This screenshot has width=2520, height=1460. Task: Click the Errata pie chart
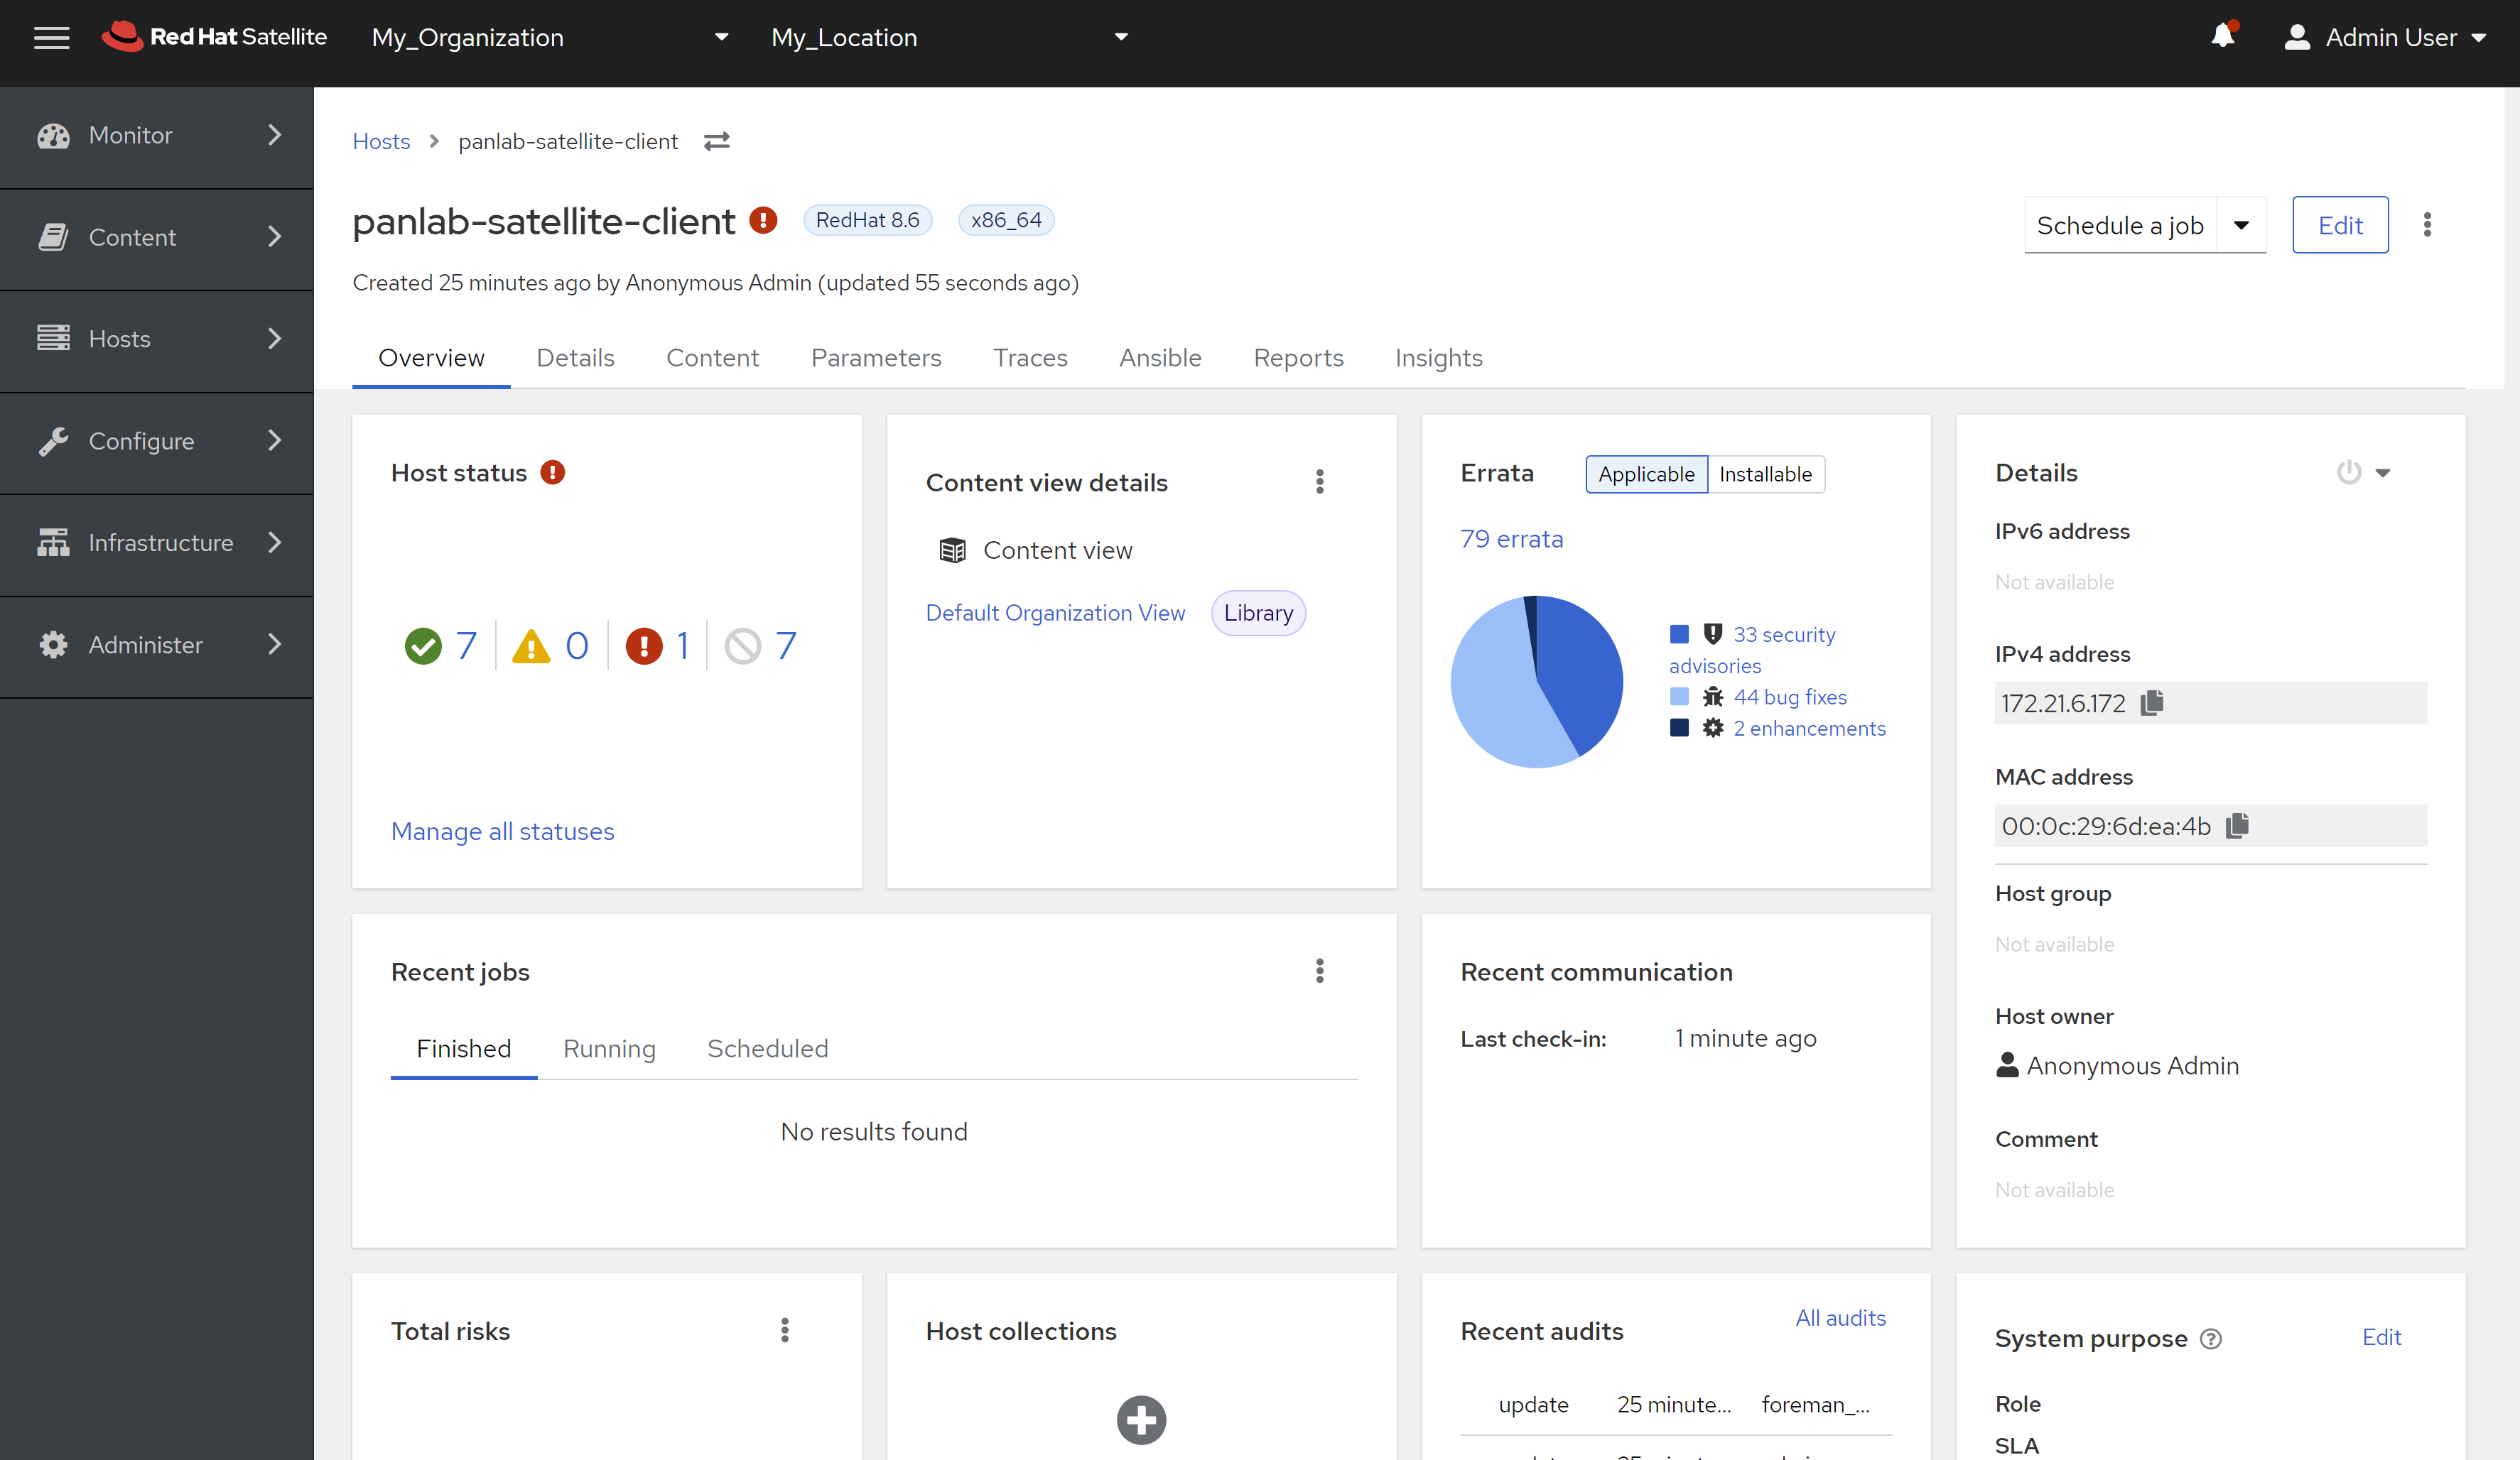1537,682
